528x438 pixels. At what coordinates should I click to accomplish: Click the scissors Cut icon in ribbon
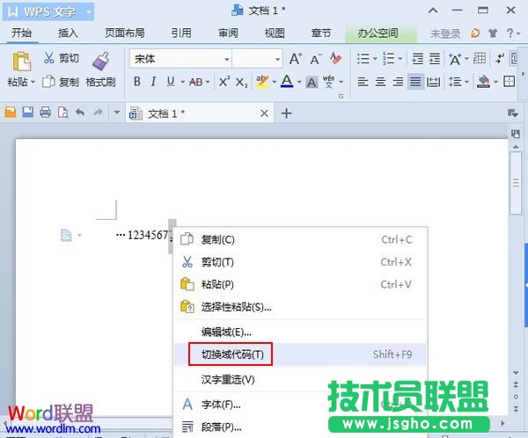(48, 59)
